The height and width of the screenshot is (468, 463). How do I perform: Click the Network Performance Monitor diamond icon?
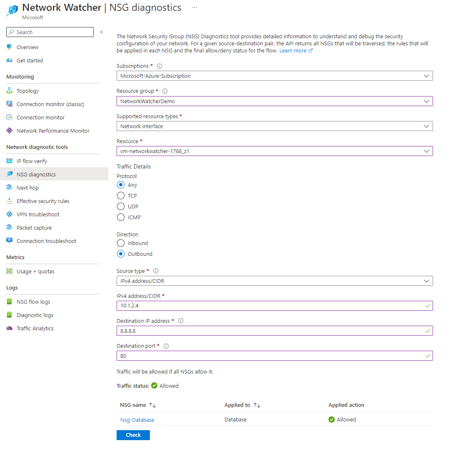(x=10, y=131)
